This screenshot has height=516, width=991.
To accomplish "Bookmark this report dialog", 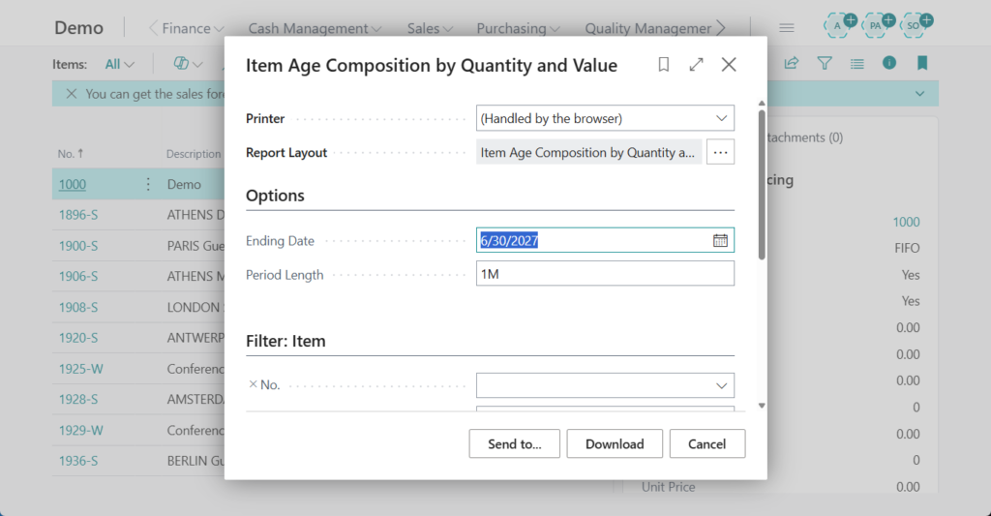I will 664,65.
